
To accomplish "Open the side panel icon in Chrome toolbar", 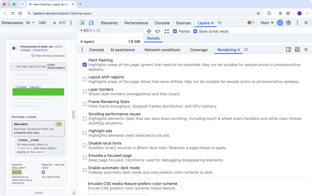I will pyautogui.click(x=20, y=13).
